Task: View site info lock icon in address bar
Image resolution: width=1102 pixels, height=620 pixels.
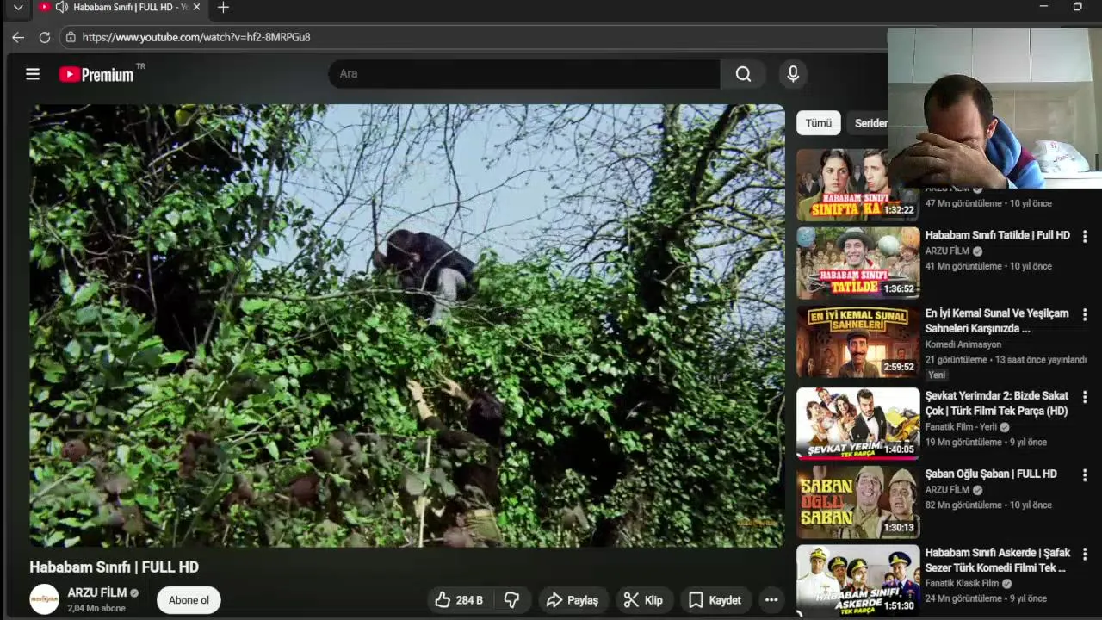Action: 71,37
